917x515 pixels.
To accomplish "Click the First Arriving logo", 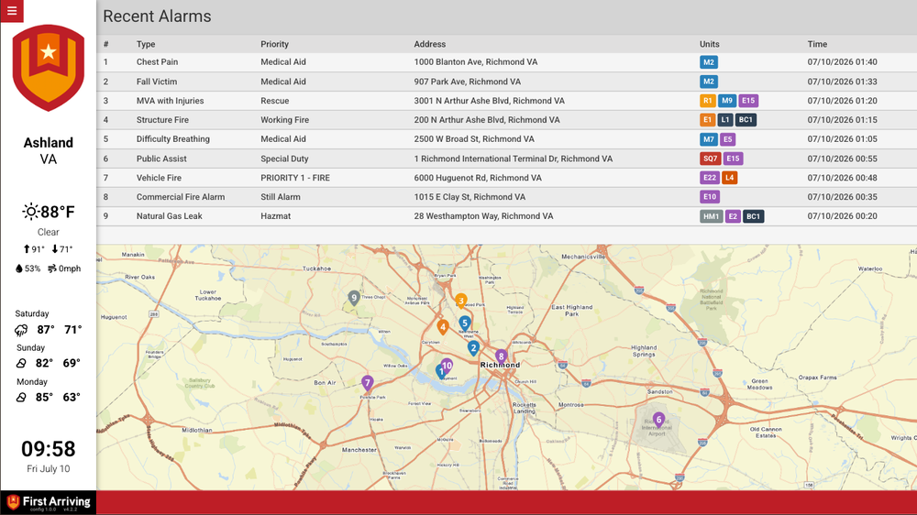I will click(49, 502).
